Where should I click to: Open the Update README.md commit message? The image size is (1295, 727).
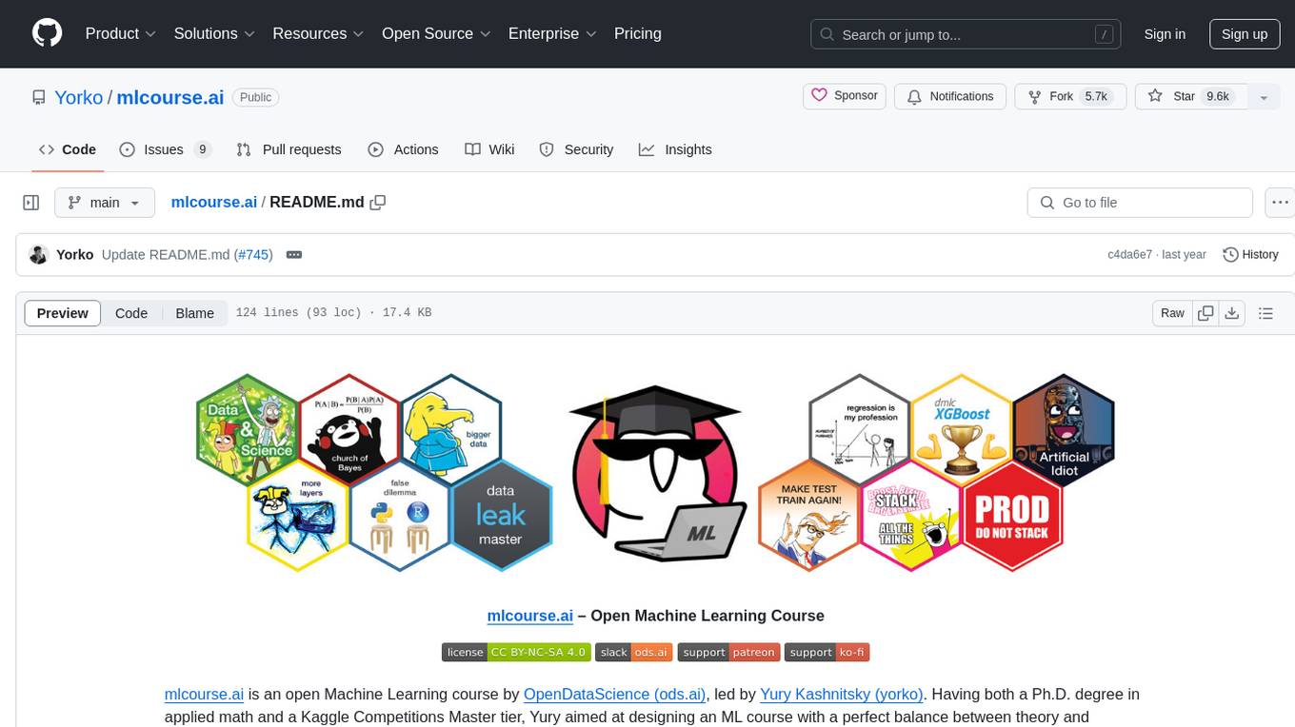tap(166, 255)
